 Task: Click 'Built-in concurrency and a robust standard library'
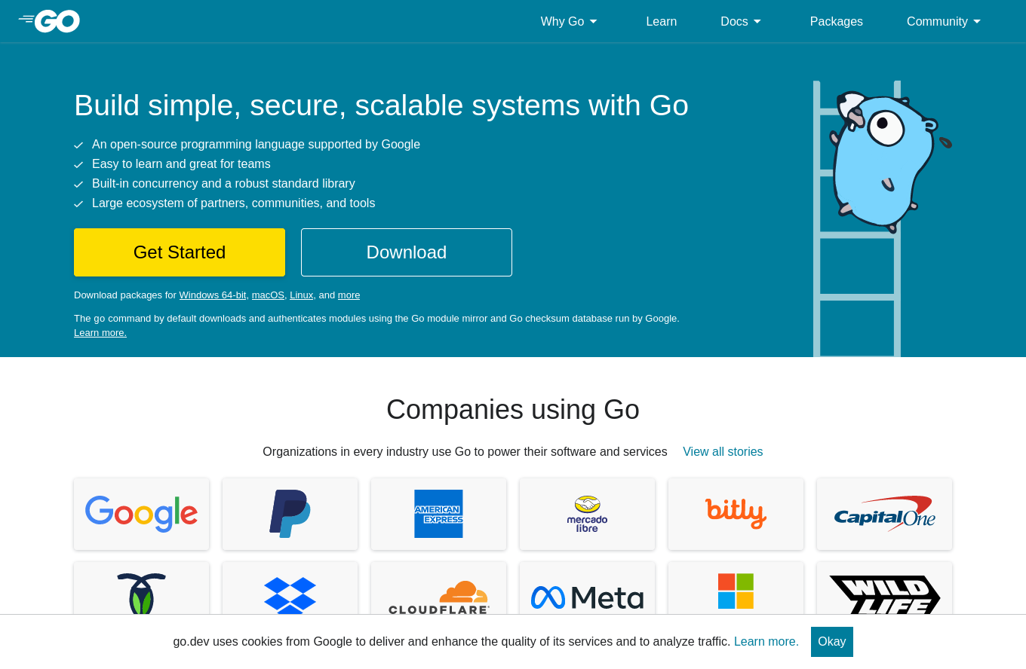[x=223, y=184]
